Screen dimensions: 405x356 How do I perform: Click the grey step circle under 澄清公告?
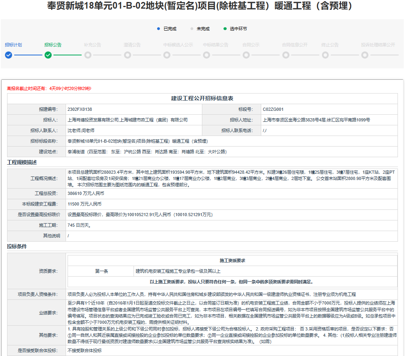pos(127,55)
